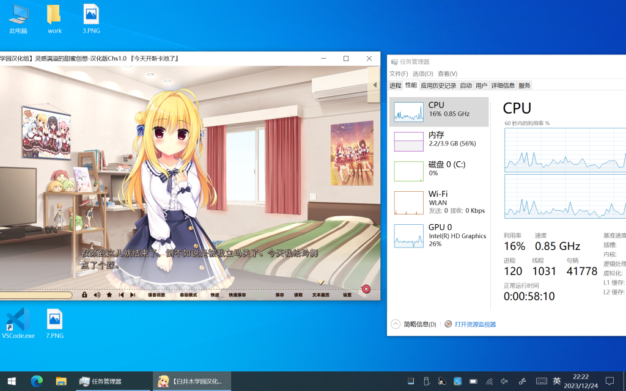Open the 保存 save screen in the game
Screen dimensions: 626x391
(x=279, y=295)
